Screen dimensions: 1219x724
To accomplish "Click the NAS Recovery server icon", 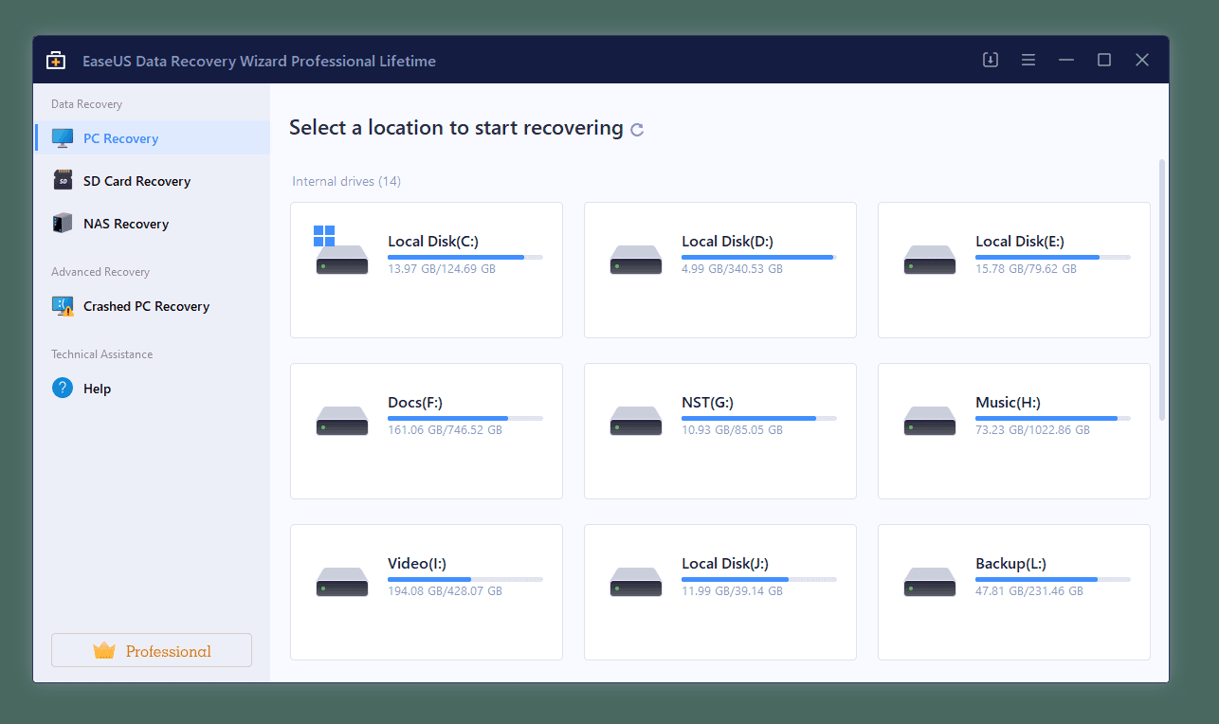I will (x=63, y=224).
